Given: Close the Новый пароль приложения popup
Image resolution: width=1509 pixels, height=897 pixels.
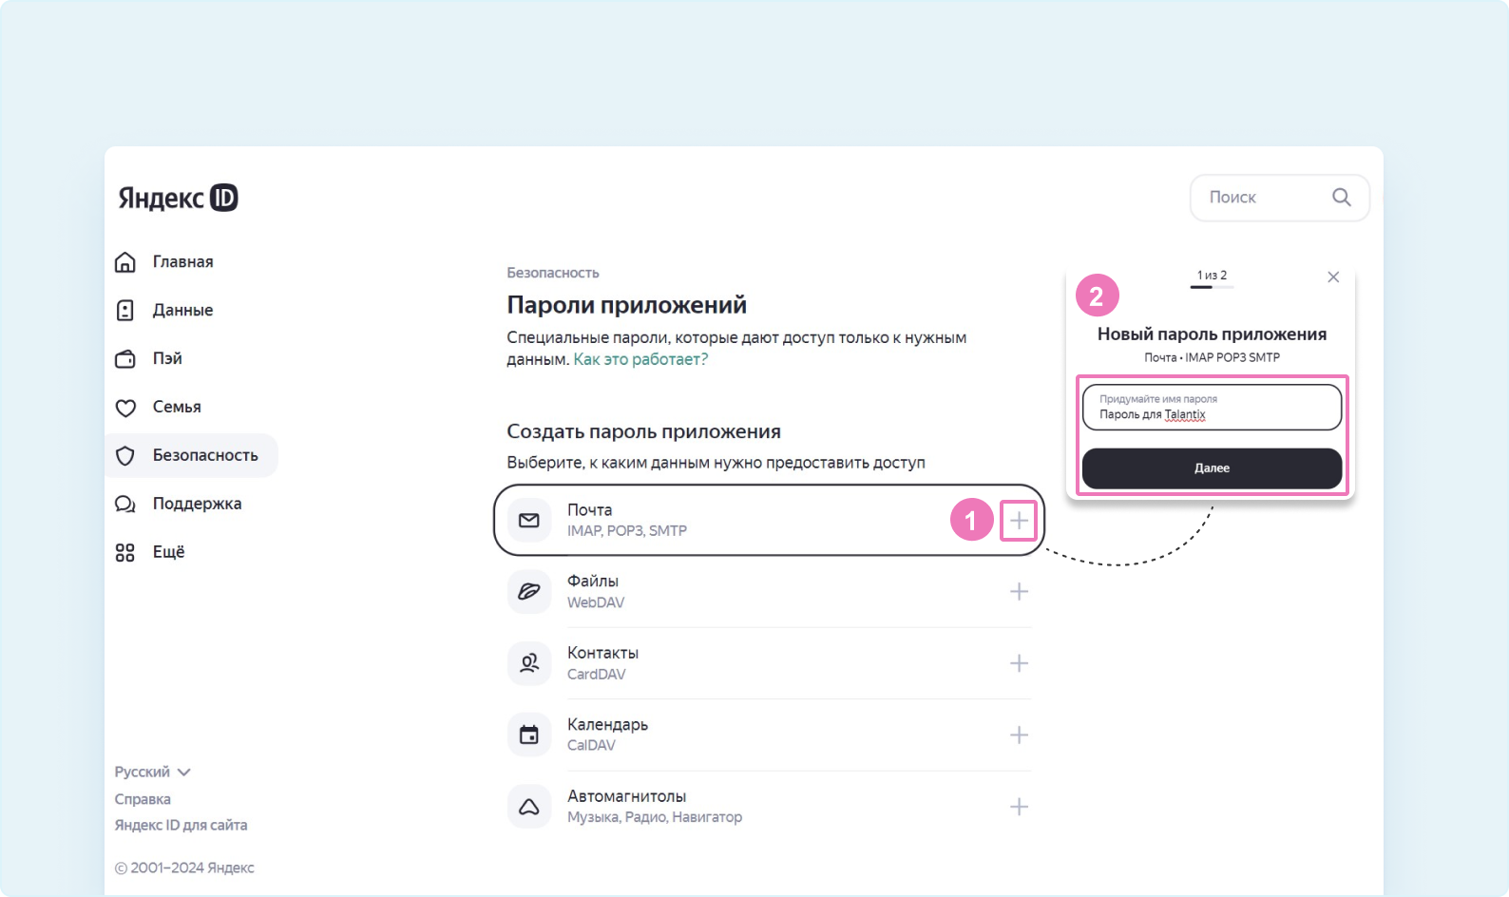Looking at the screenshot, I should [x=1333, y=277].
